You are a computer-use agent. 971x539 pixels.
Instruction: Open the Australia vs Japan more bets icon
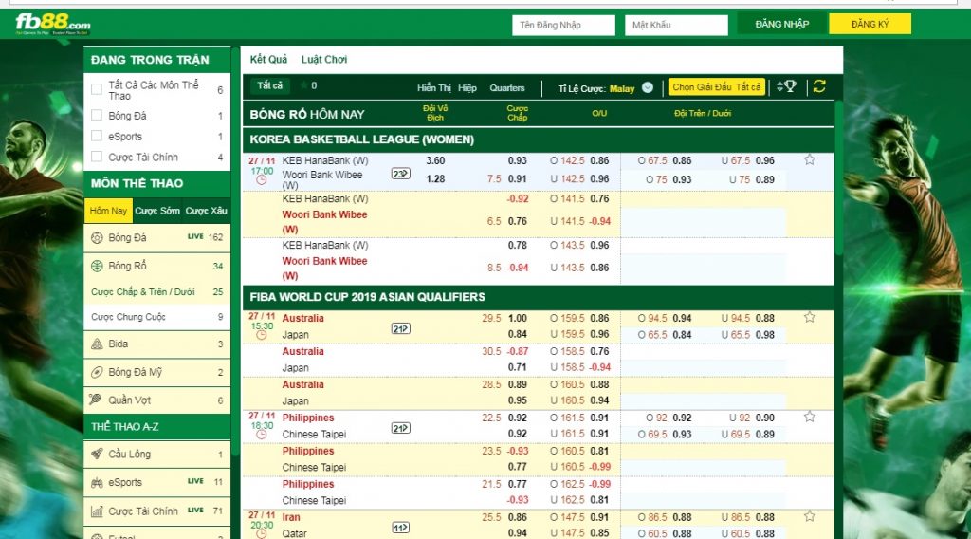pos(401,328)
